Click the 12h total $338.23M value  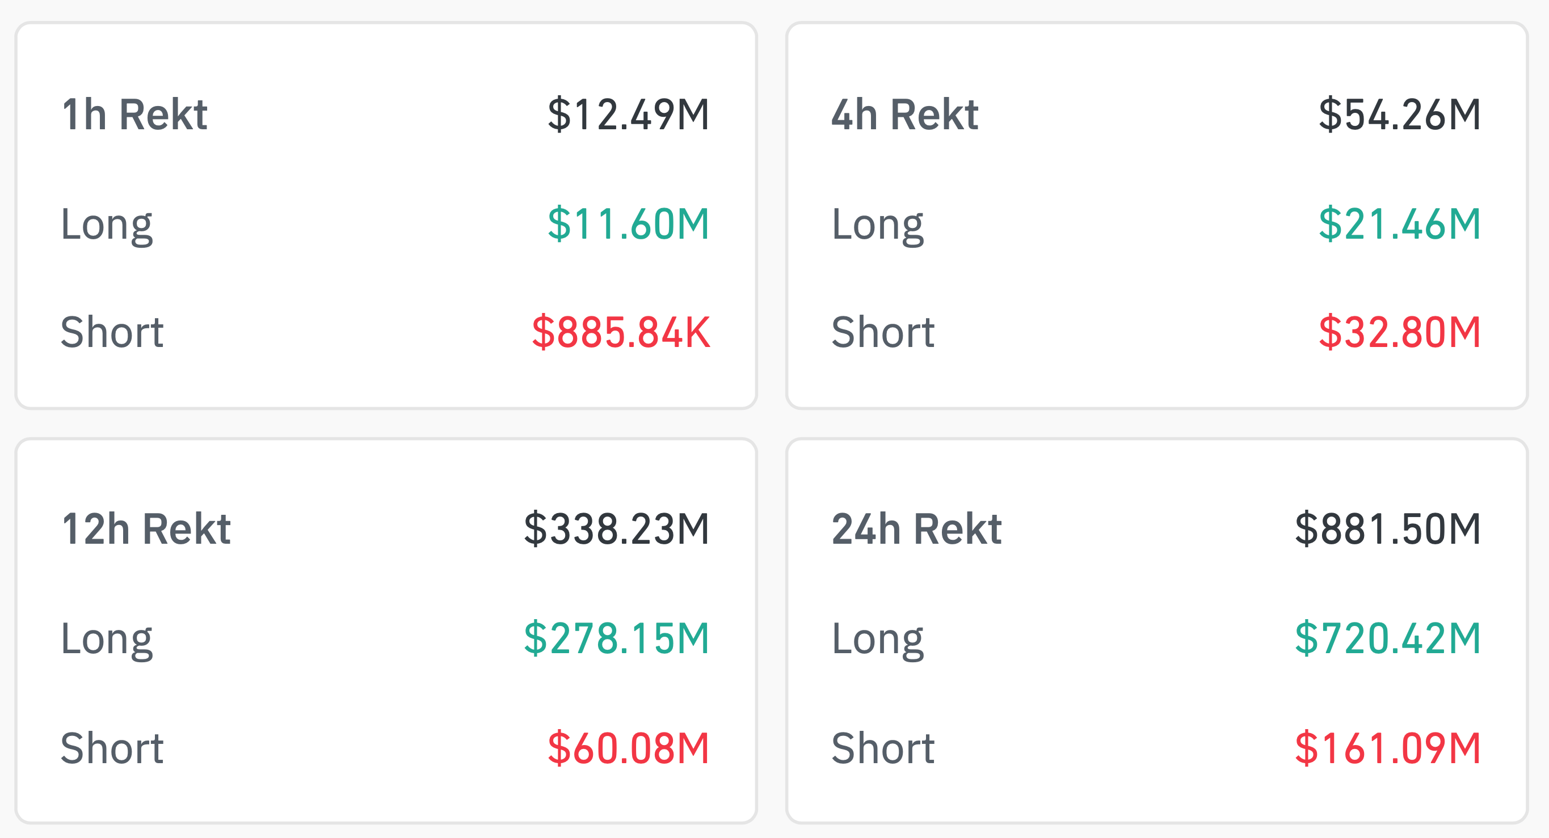[616, 529]
